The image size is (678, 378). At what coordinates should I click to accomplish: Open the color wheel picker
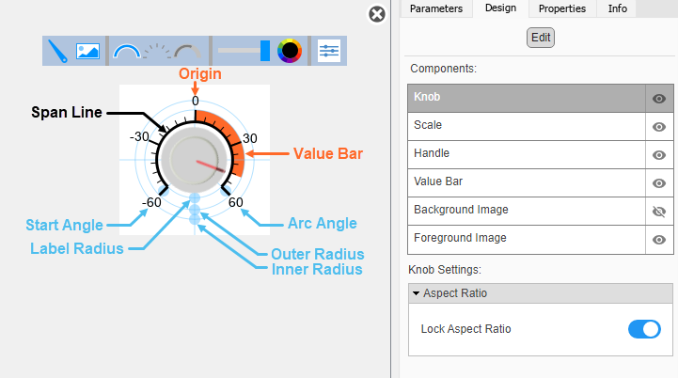290,51
